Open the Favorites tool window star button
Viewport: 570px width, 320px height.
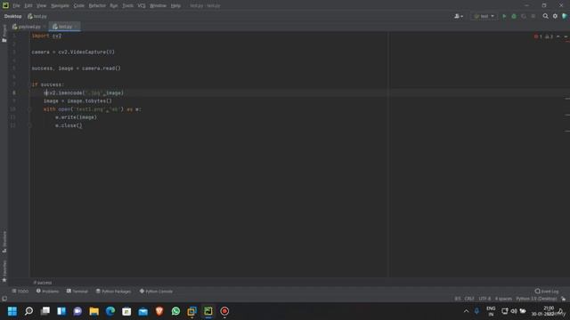point(4,271)
